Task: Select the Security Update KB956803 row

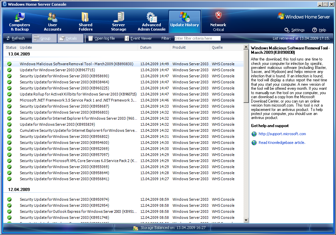Action: pos(123,112)
